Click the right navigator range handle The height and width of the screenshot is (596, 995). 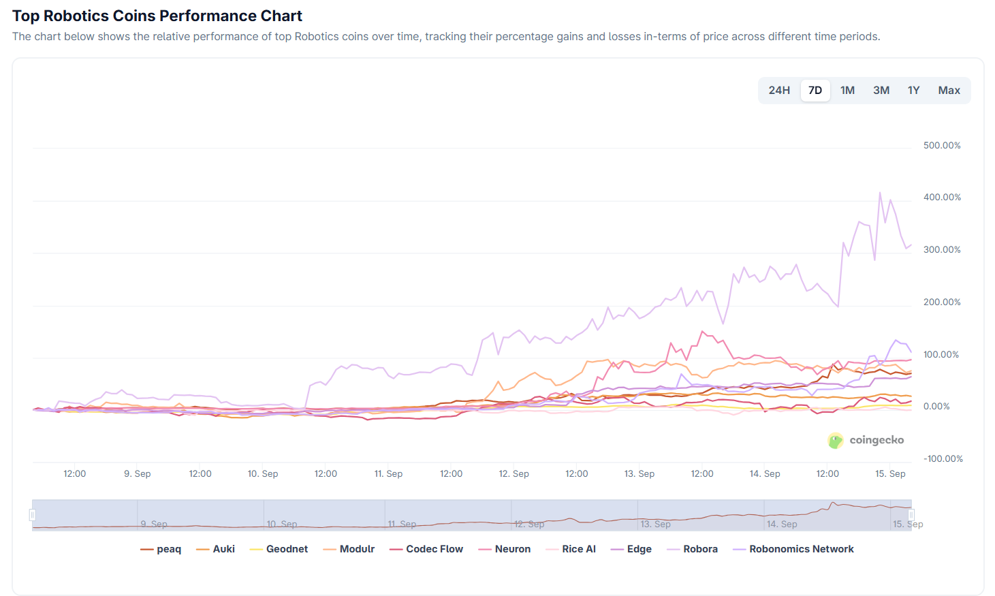coord(911,515)
